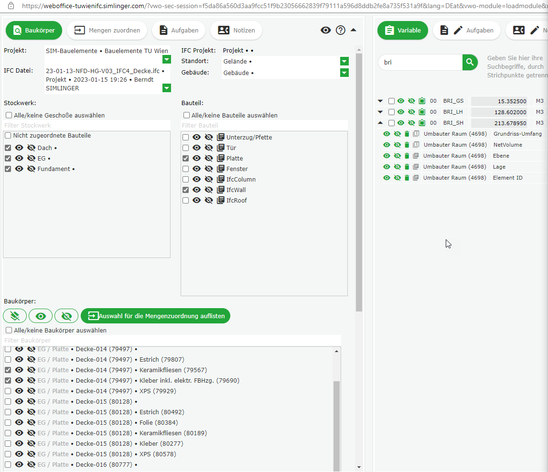Click the list icon next to Fenster

(220, 169)
